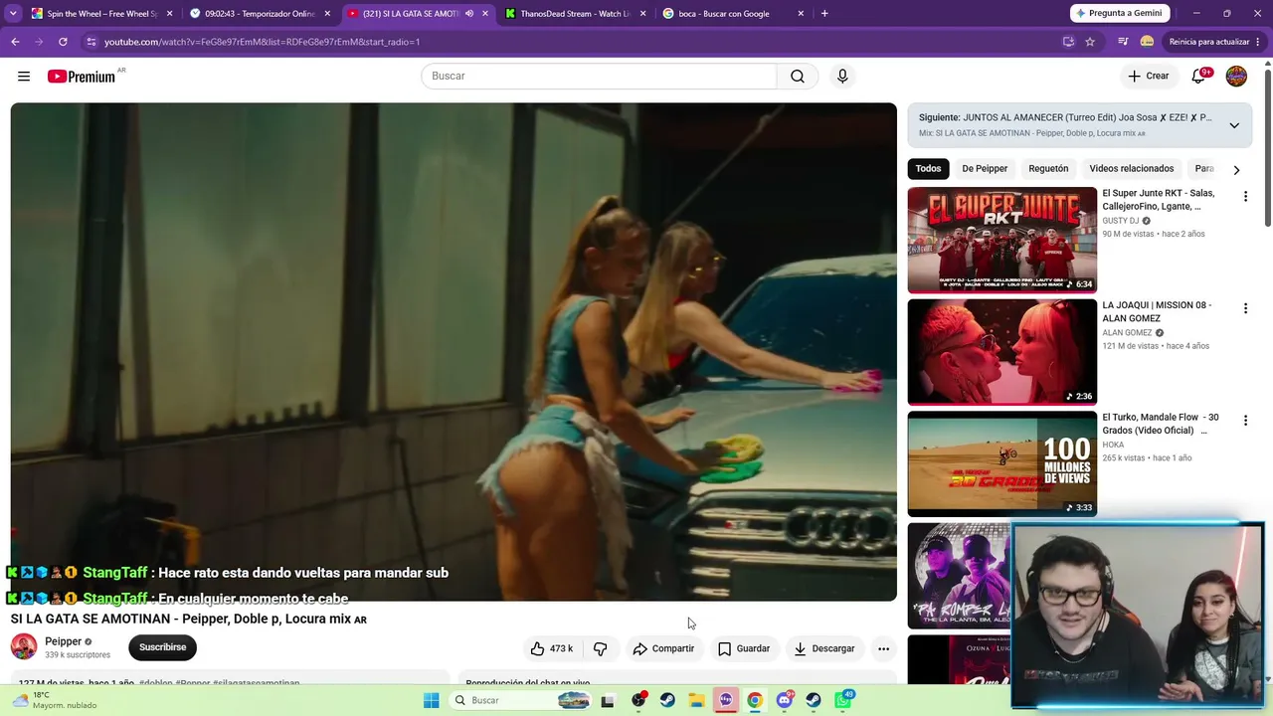Expand the mix playlist panel
The height and width of the screenshot is (716, 1273).
coord(1234,125)
